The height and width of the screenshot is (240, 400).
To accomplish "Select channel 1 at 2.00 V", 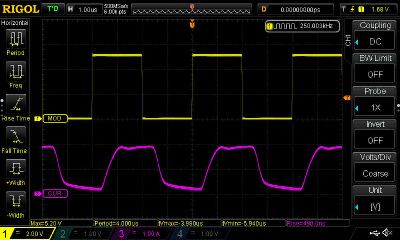I will click(27, 234).
